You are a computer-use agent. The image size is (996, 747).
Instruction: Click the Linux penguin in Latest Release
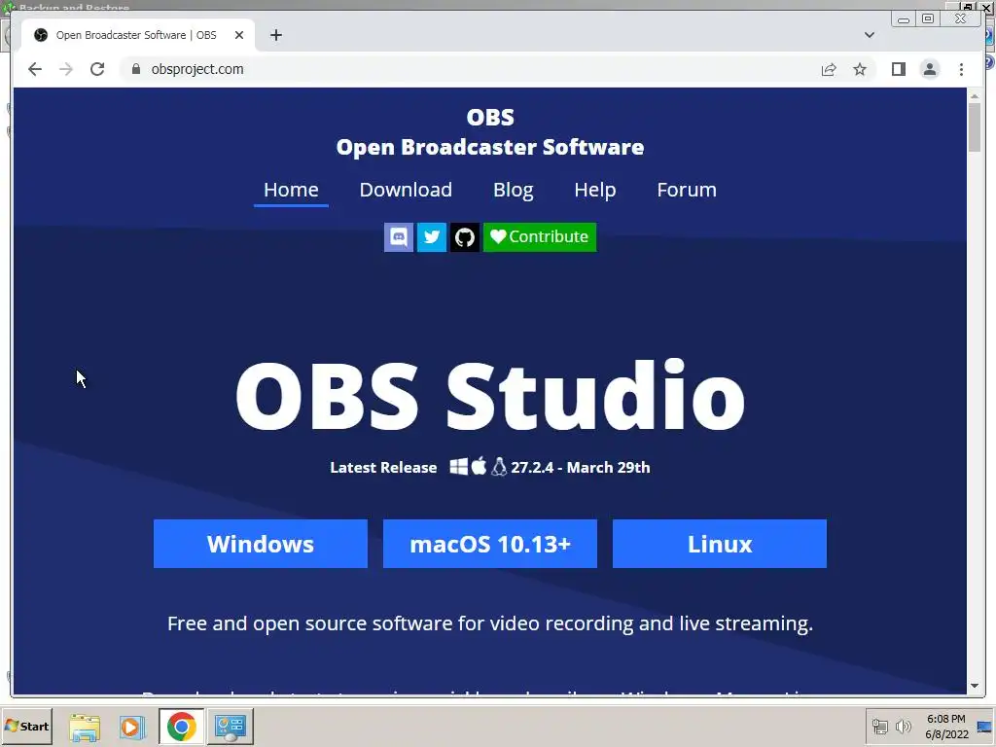(499, 467)
